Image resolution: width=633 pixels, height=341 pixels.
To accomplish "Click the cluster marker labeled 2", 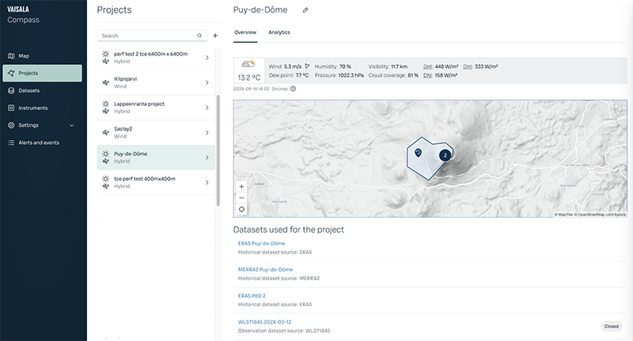I will [x=445, y=156].
